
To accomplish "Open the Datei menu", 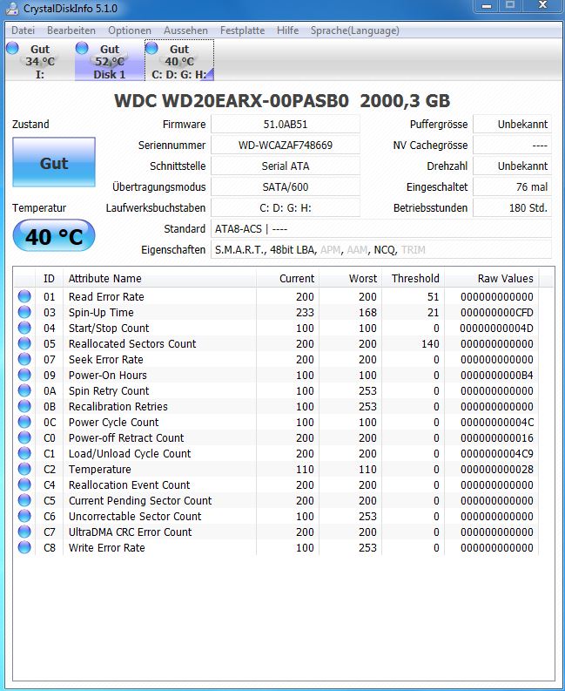I will (x=23, y=30).
